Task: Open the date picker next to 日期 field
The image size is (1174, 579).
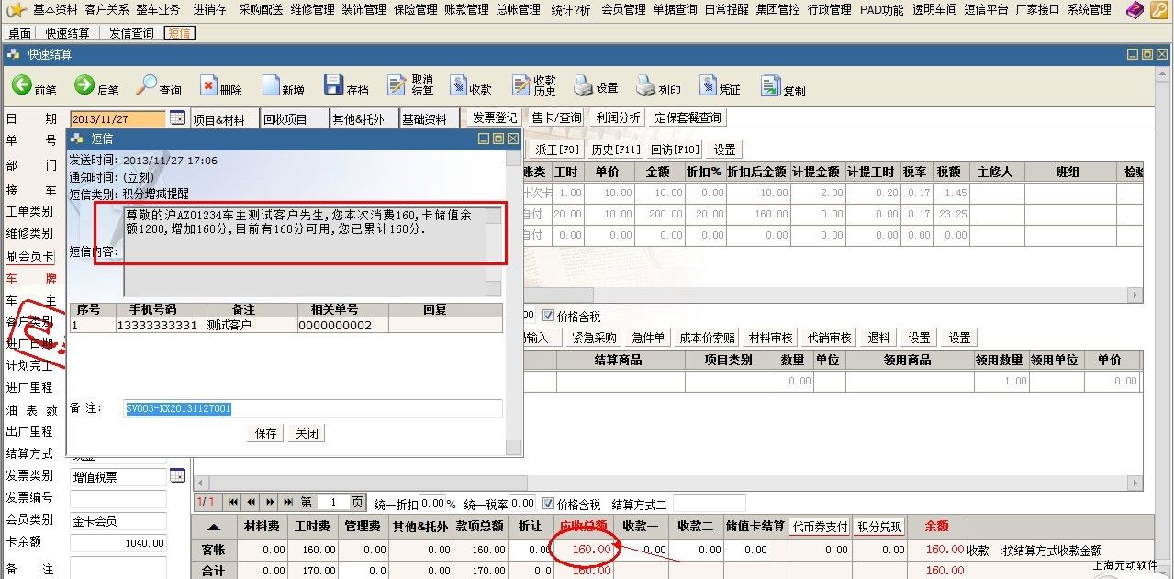Action: (x=177, y=118)
